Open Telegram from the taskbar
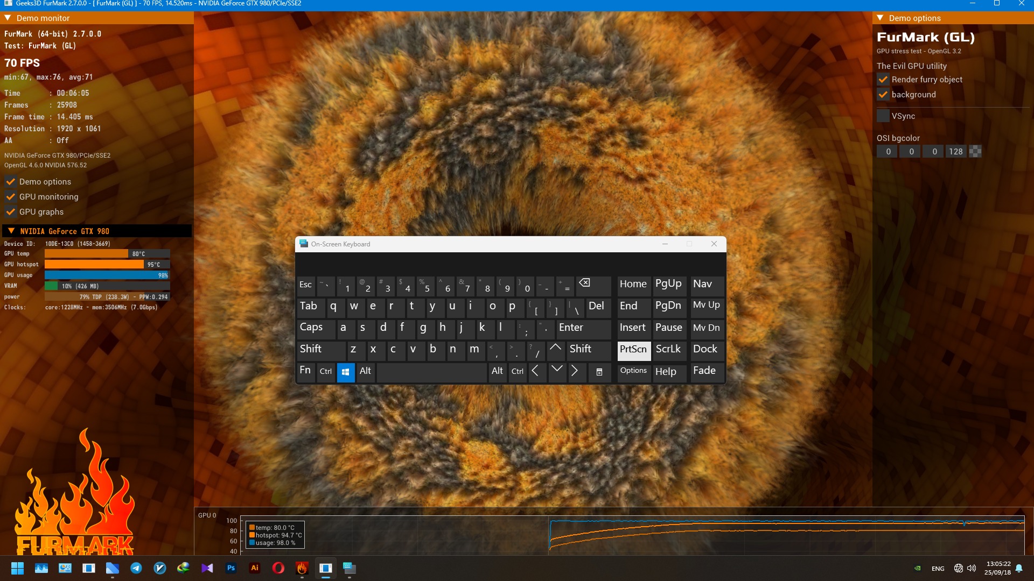This screenshot has width=1034, height=581. [136, 568]
